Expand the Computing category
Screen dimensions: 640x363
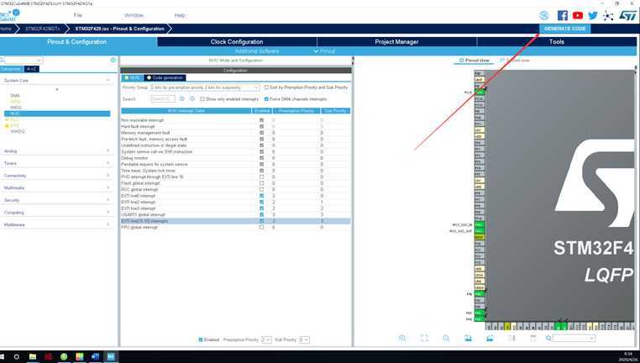click(57, 213)
